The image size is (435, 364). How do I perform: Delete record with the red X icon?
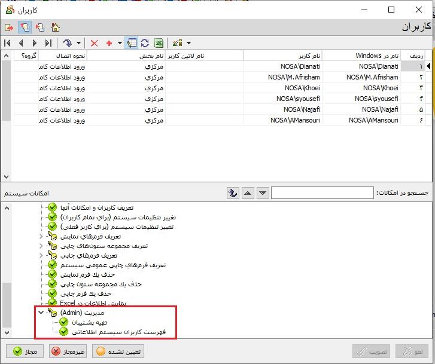pyautogui.click(x=94, y=43)
